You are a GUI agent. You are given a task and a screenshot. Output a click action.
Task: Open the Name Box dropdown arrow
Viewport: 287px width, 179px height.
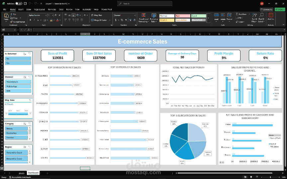[x=15, y=30]
